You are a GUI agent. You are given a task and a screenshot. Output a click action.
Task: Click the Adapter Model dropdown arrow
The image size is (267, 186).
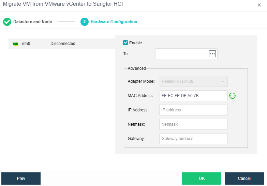tap(223, 81)
